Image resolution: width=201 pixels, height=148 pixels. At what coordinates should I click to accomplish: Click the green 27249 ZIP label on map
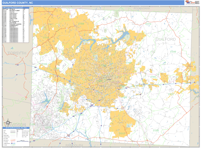[x=172, y=52]
